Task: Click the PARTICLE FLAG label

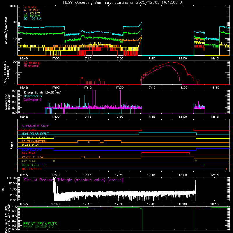Action: (x=33, y=157)
